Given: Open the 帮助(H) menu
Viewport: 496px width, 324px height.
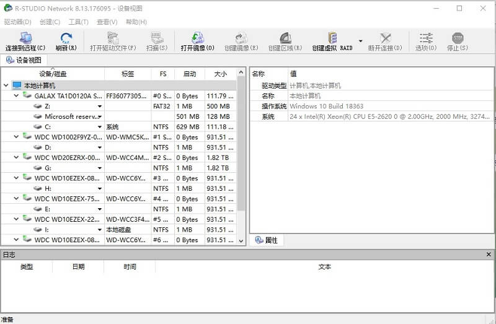Looking at the screenshot, I should 136,22.
